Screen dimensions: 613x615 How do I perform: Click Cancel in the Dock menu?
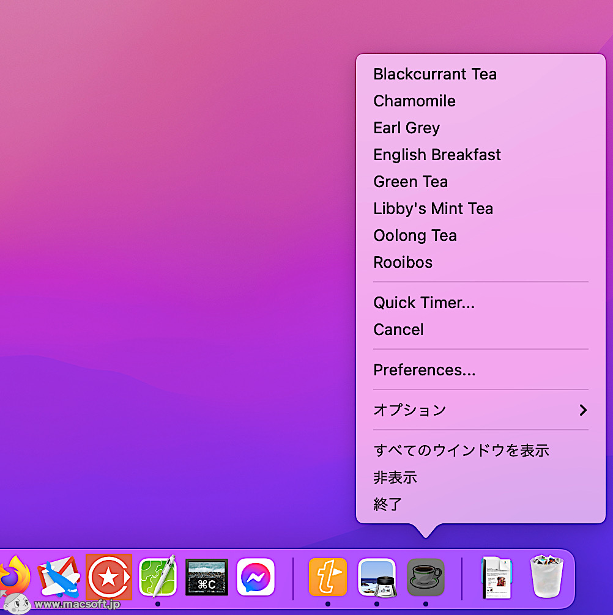[x=481, y=330]
